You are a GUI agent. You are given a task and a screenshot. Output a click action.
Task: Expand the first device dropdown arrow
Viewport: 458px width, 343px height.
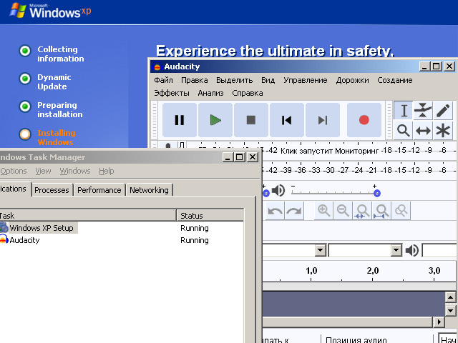(321, 250)
